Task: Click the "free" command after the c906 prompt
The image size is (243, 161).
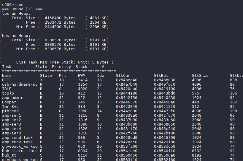Action: coord(18,5)
